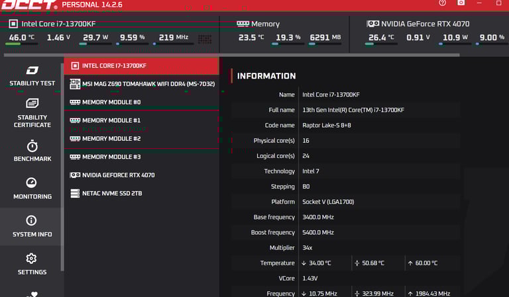Click the Code name value Raptor Lake-S 8+8
Image resolution: width=509 pixels, height=297 pixels.
[x=327, y=125]
